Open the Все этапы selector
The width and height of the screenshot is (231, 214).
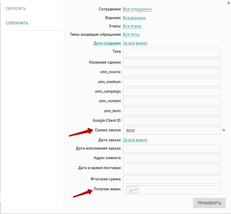132,26
